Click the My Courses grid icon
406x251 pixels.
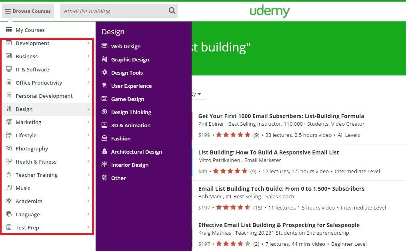(x=9, y=30)
